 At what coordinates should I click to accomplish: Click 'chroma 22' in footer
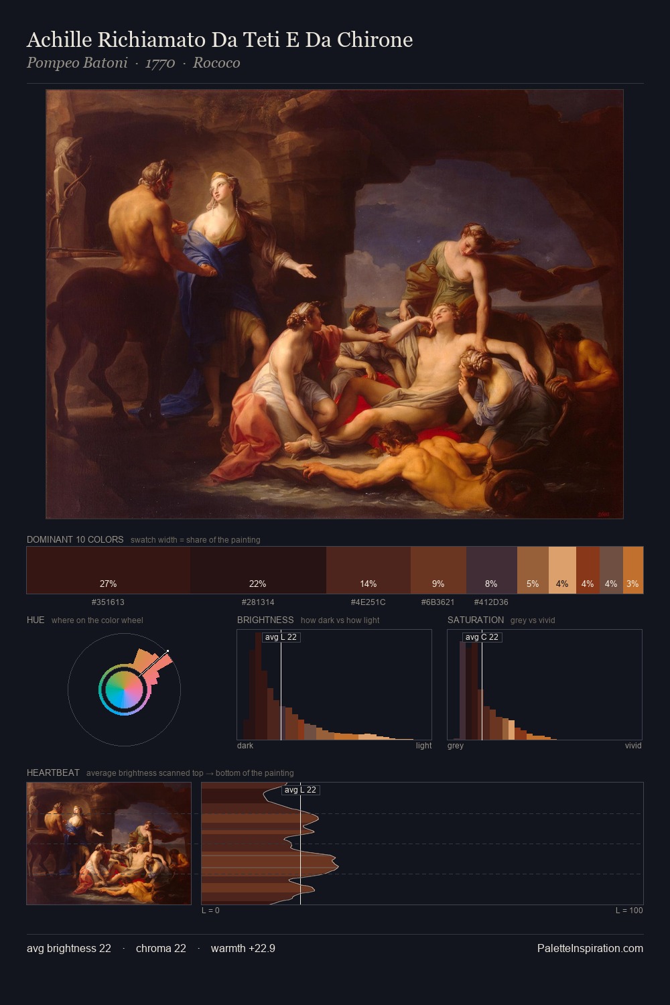[161, 948]
